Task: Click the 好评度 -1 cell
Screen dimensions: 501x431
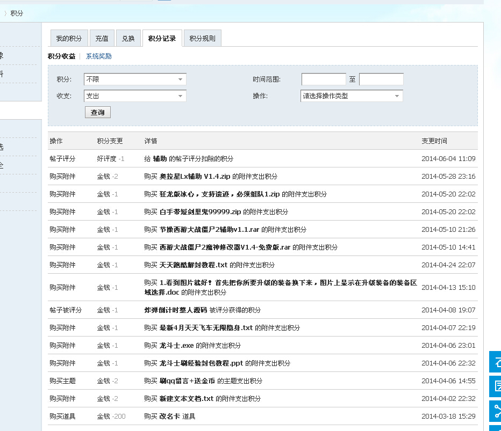Action: point(111,158)
